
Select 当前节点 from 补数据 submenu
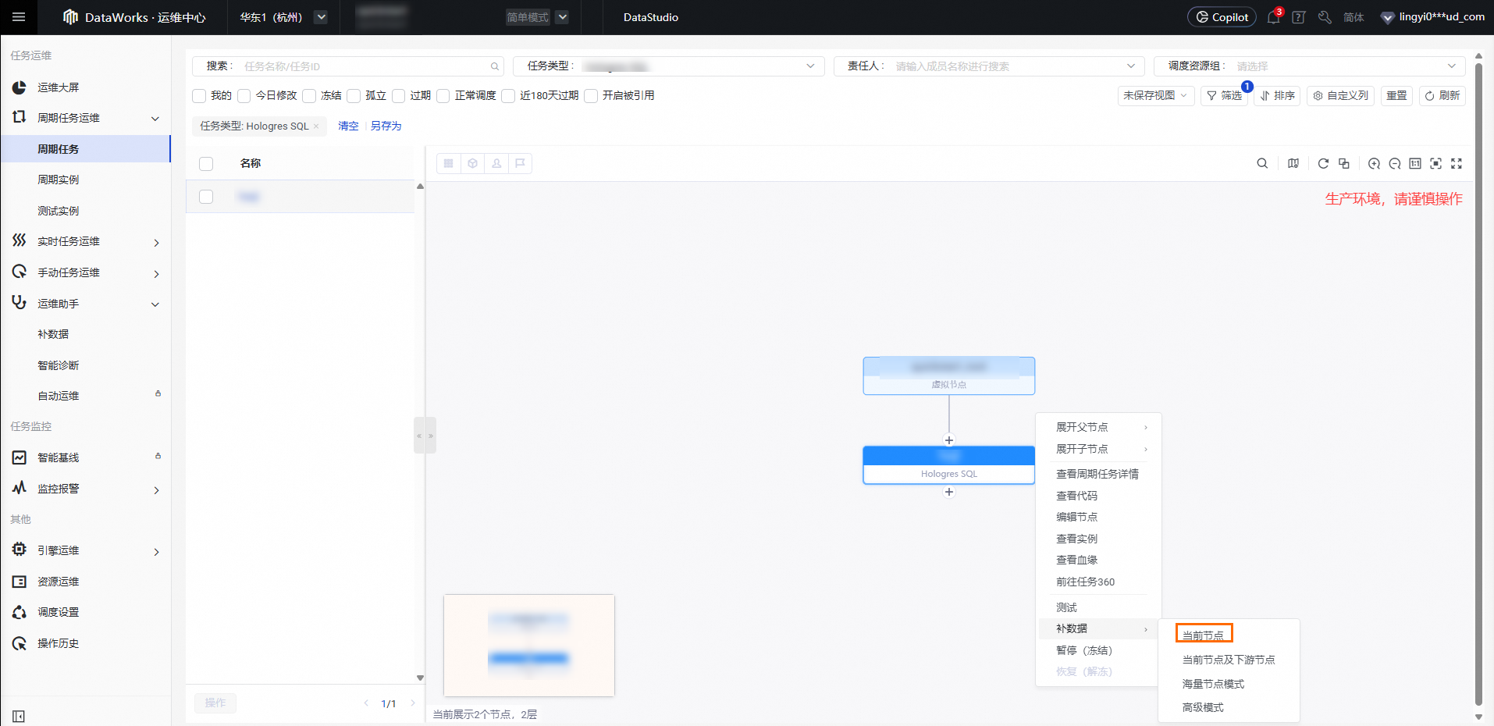point(1203,635)
